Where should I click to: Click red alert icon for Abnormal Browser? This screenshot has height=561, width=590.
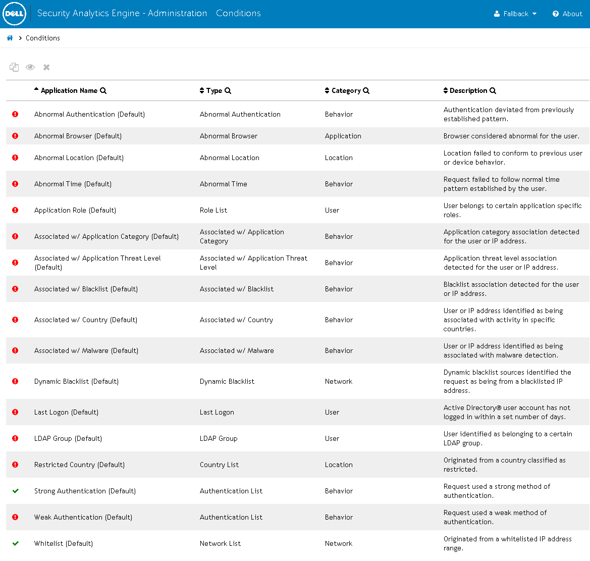point(15,136)
